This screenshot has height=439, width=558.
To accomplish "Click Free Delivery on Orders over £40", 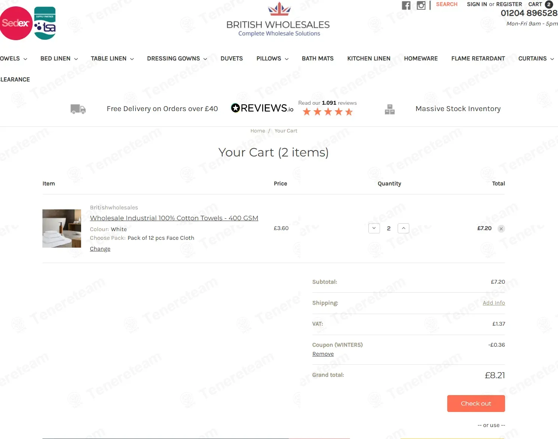I will click(x=162, y=109).
